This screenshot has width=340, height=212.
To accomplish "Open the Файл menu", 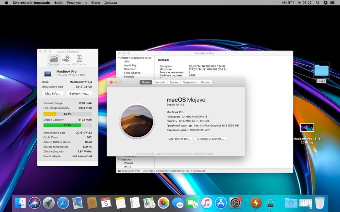I will point(58,3).
